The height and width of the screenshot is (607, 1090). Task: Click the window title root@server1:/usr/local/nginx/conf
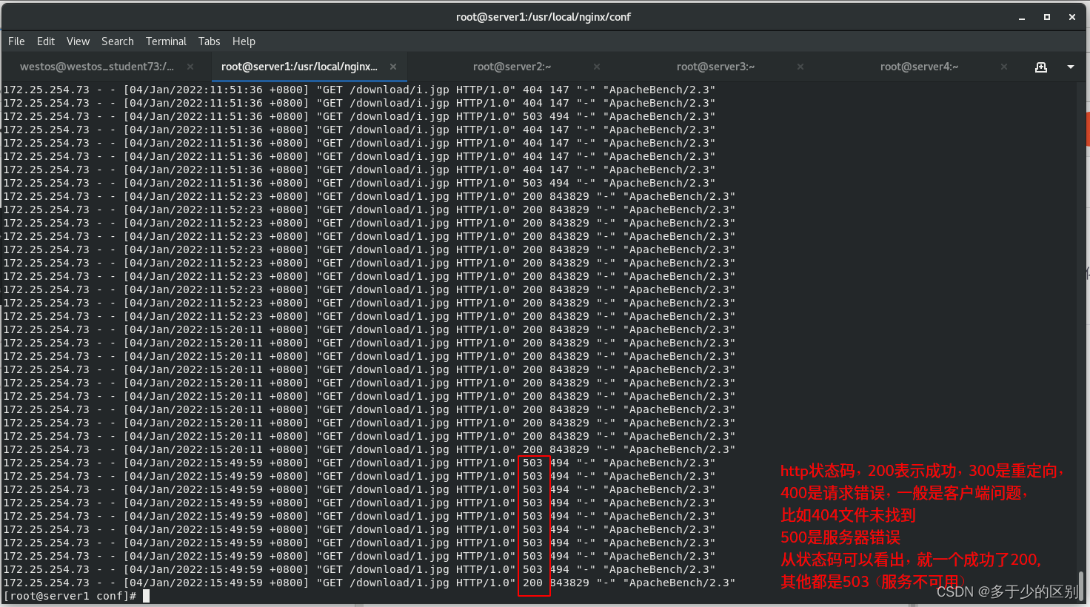544,17
